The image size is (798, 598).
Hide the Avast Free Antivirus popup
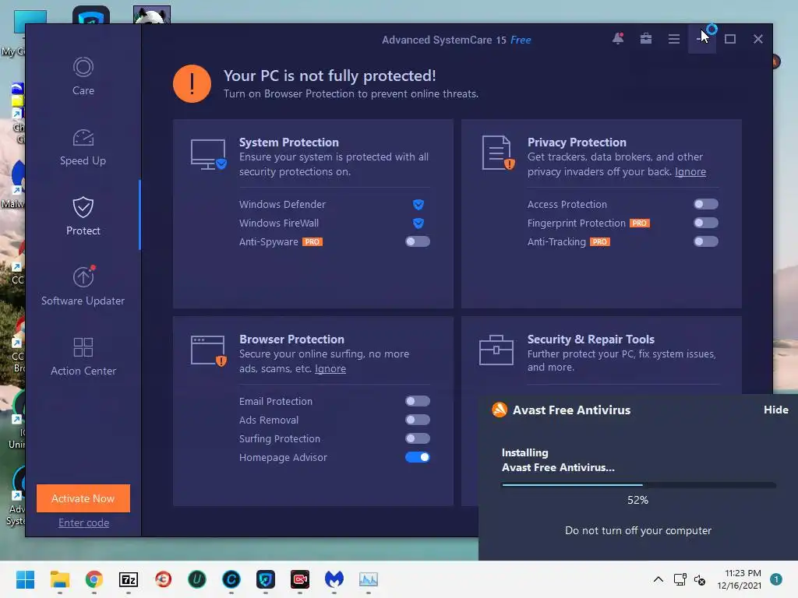775,410
